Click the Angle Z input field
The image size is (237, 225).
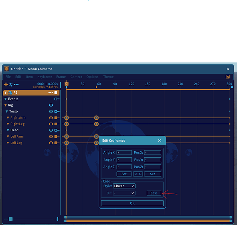[x=124, y=167]
